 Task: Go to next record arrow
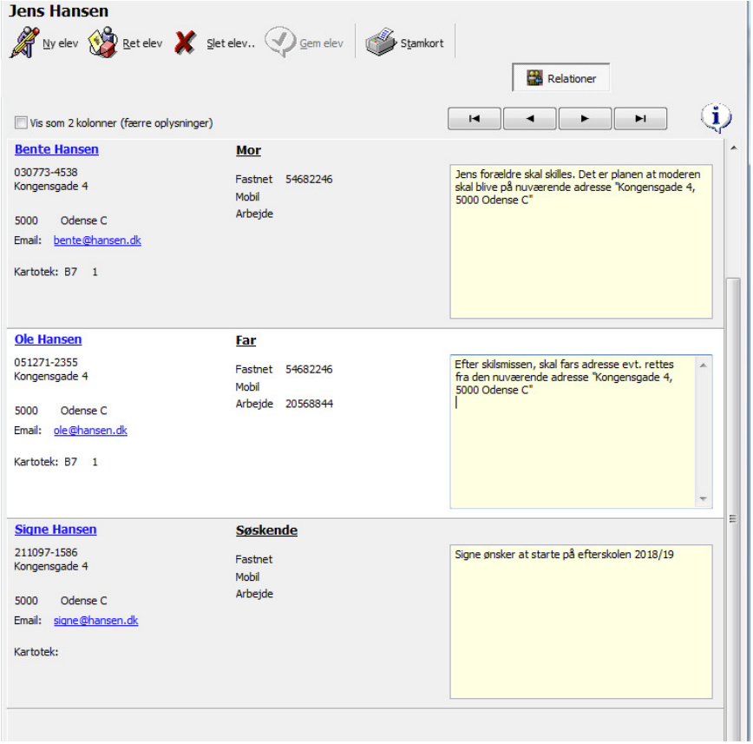coord(585,118)
